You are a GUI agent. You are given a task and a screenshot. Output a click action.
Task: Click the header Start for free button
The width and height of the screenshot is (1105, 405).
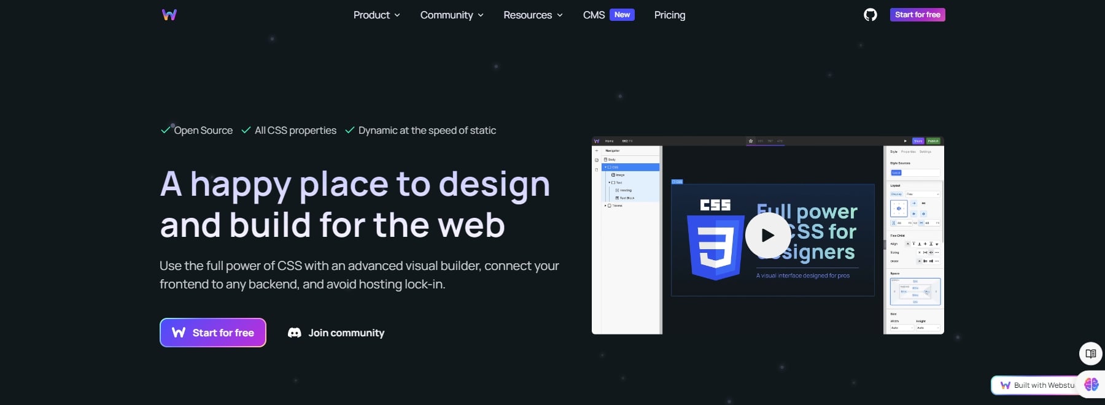(917, 15)
